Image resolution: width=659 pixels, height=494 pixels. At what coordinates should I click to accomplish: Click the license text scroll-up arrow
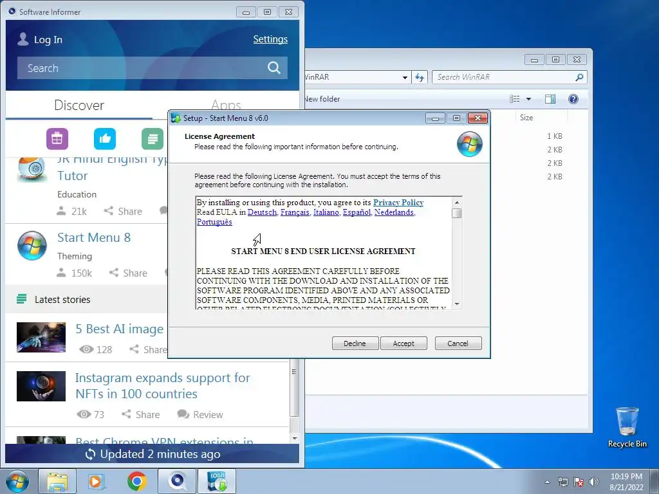tap(457, 203)
